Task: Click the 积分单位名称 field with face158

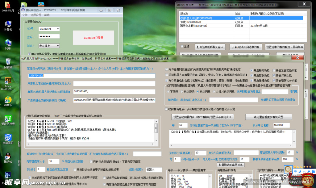Action: point(281,125)
